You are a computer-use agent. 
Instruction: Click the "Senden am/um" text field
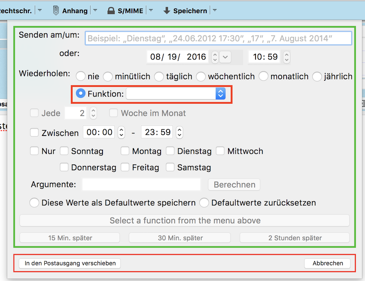218,38
